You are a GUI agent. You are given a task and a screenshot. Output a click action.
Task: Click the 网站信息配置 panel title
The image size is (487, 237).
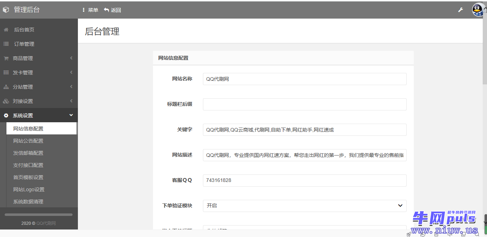coord(173,58)
